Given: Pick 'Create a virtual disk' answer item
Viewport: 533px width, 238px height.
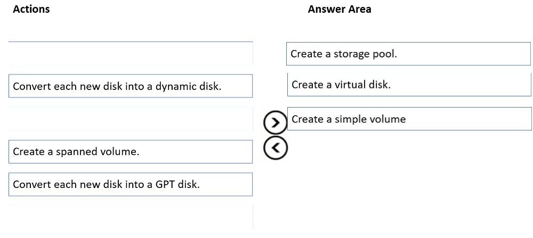Looking at the screenshot, I should 408,85.
